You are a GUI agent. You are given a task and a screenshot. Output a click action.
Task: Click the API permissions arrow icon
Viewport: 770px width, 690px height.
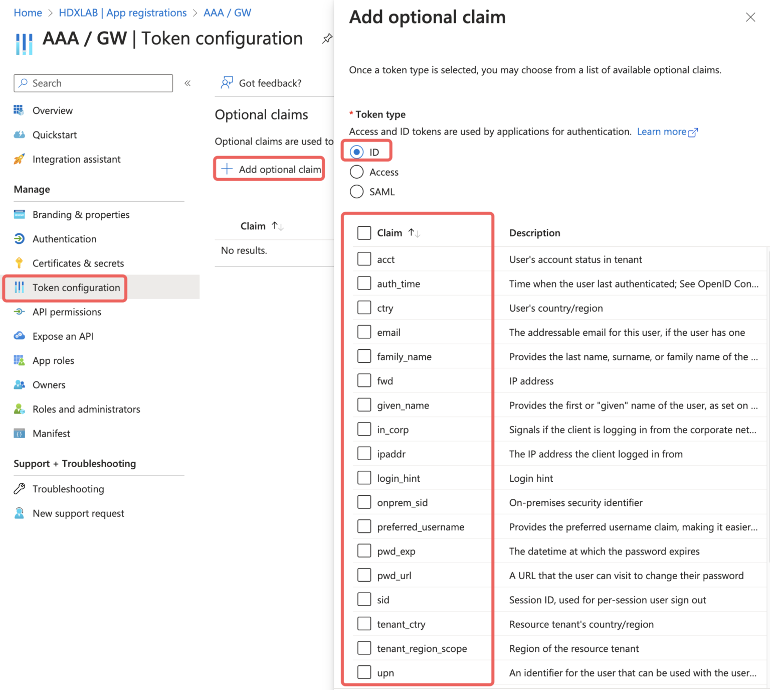point(19,312)
